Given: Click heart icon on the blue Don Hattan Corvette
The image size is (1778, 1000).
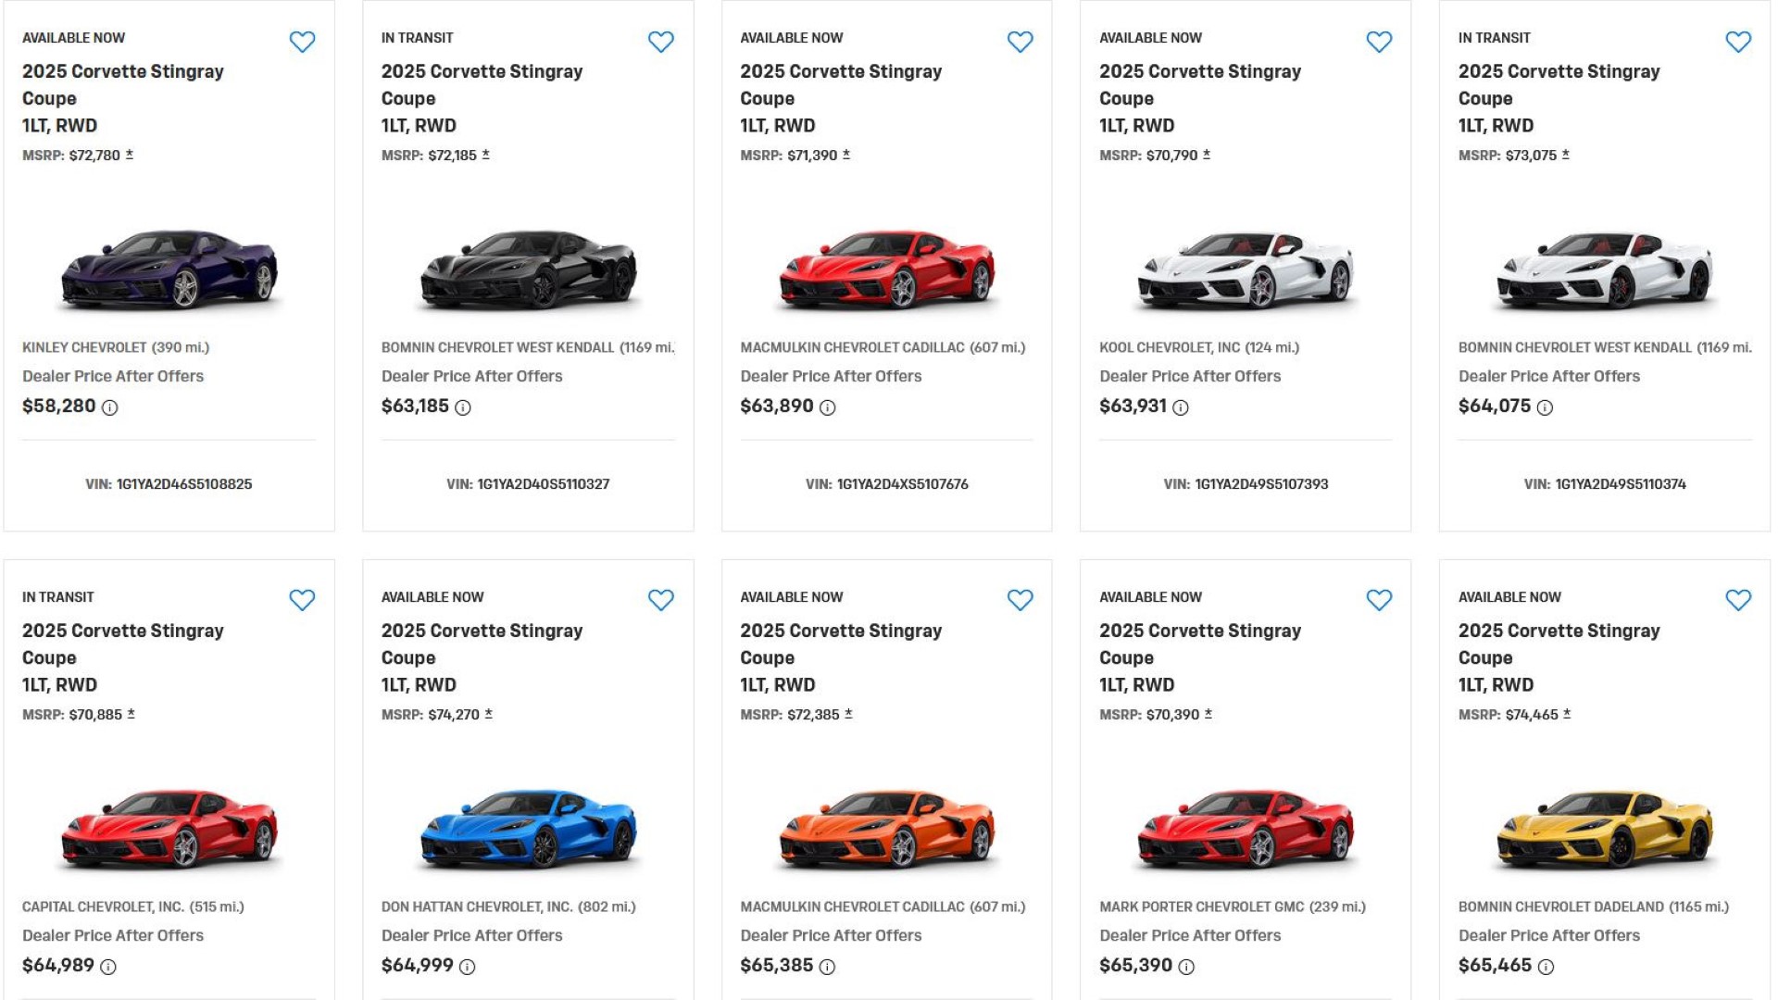Looking at the screenshot, I should [x=660, y=600].
